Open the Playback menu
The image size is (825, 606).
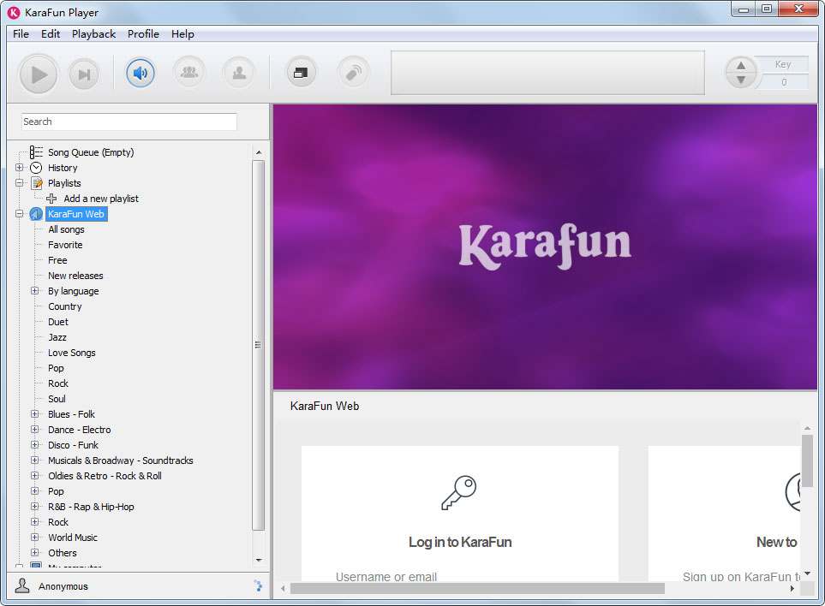pyautogui.click(x=93, y=34)
